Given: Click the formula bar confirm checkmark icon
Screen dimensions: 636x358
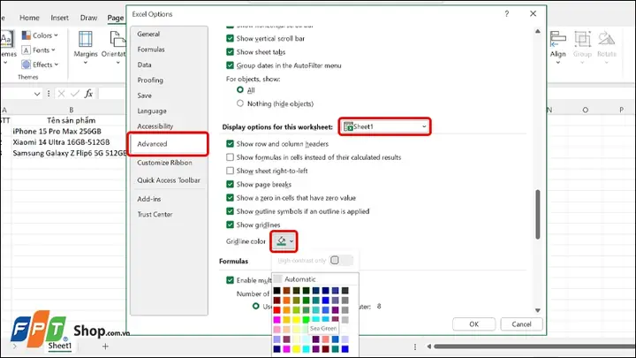Looking at the screenshot, I should pyautogui.click(x=74, y=94).
